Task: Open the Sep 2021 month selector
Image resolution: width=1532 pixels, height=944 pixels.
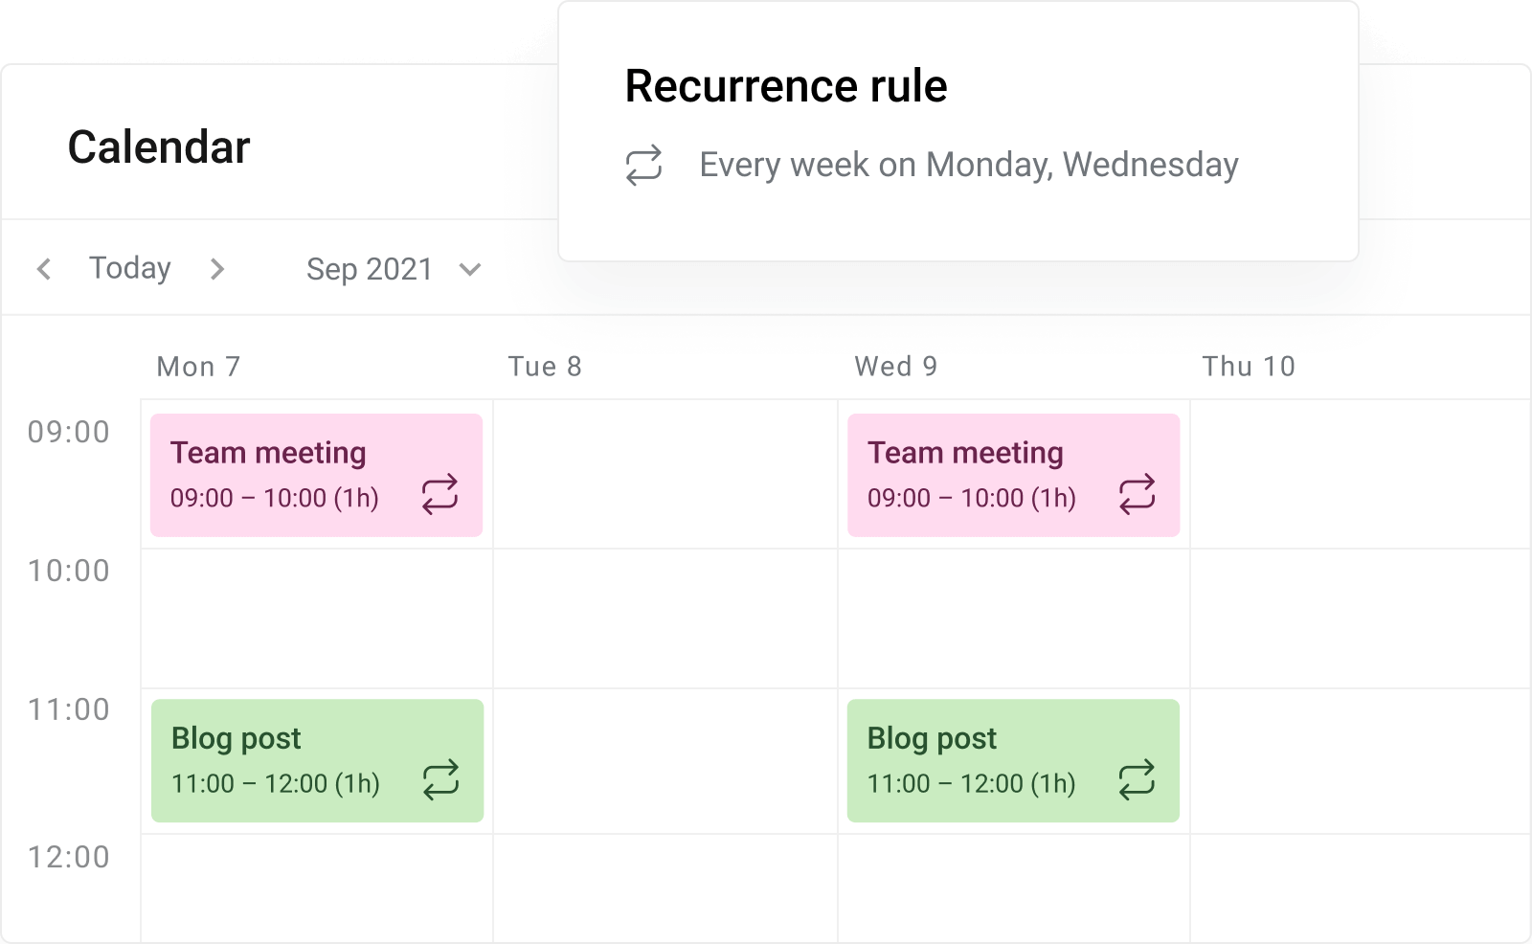Action: (x=369, y=269)
